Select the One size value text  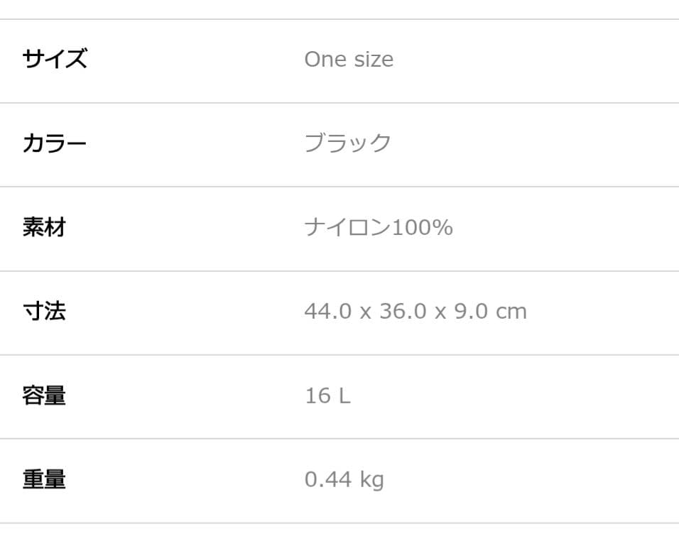point(349,60)
